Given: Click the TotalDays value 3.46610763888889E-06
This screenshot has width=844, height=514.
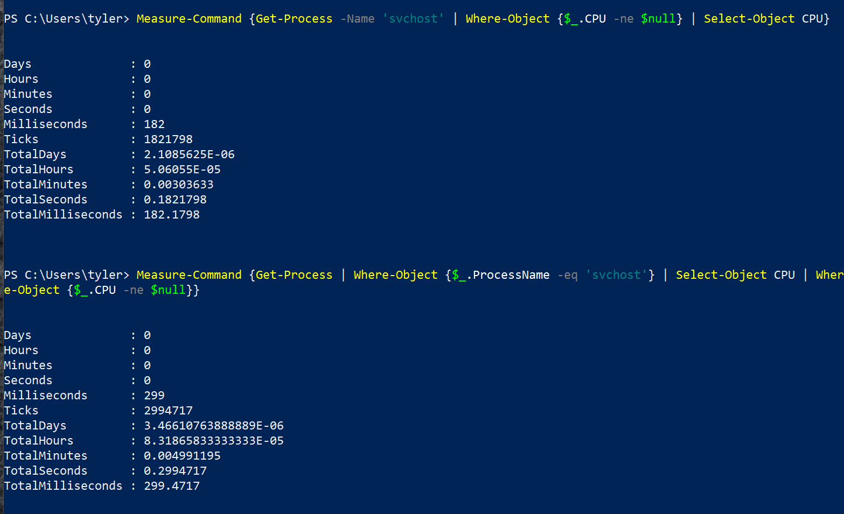Looking at the screenshot, I should tap(213, 426).
